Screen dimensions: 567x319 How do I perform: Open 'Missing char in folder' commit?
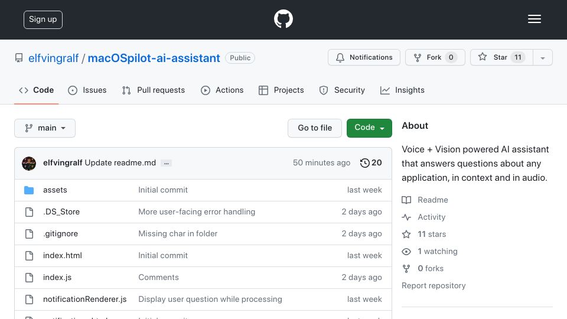178,234
